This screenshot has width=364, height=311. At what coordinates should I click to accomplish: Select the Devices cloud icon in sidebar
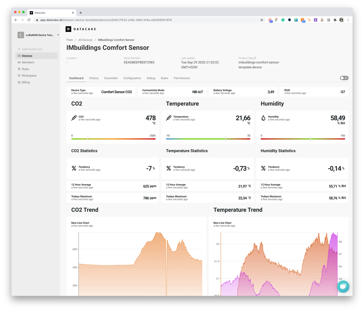coord(19,55)
